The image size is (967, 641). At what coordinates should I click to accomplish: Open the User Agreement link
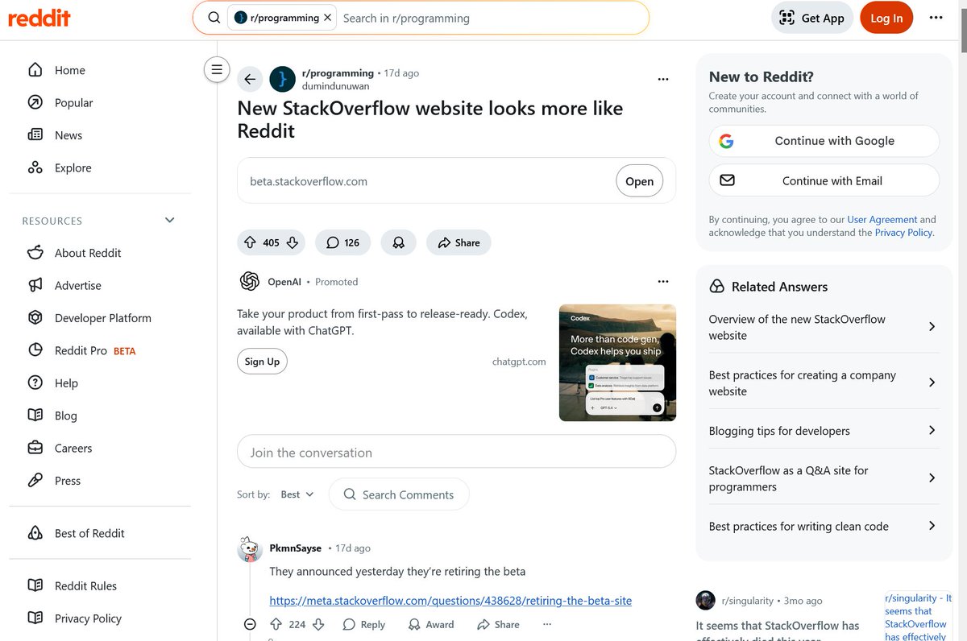click(x=882, y=219)
